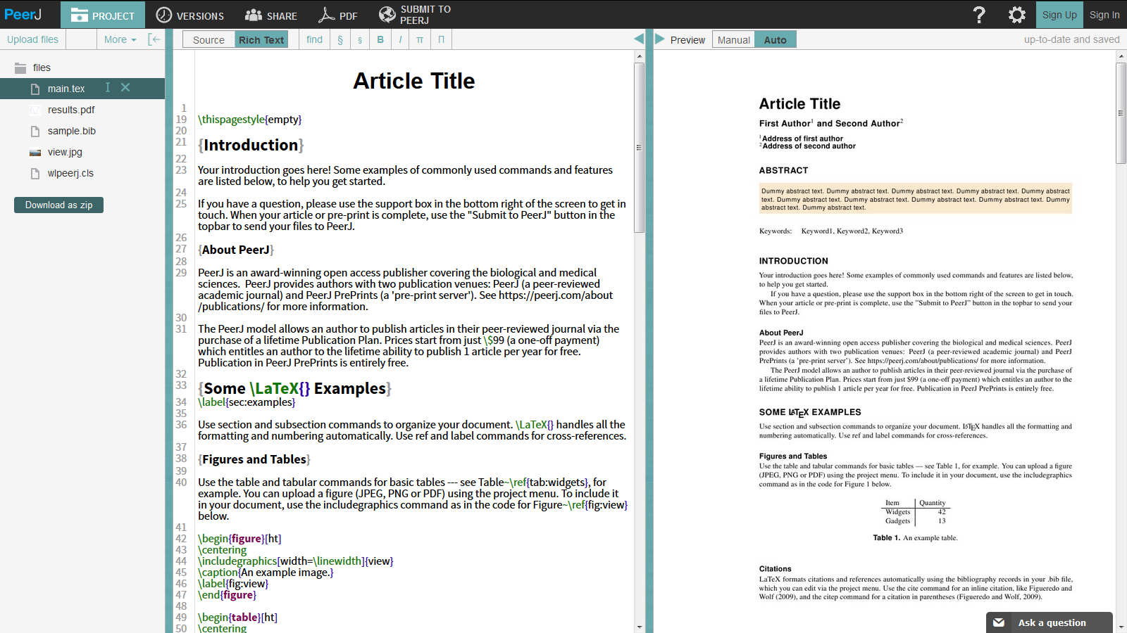Screen dimensions: 1127x633
Task: Collapse the file panel with arrow icon
Action: point(154,39)
